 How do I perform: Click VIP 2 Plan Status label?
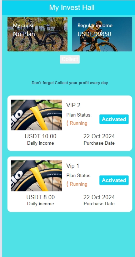pos(79,115)
